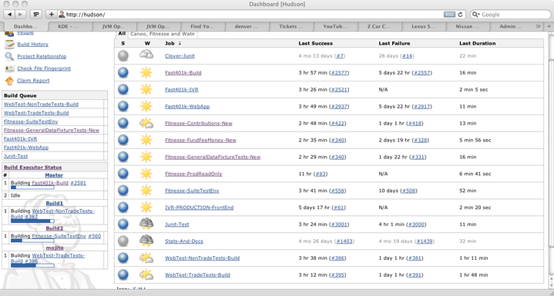
Task: Click the grey status ball for Clover-Junit
Action: click(123, 55)
